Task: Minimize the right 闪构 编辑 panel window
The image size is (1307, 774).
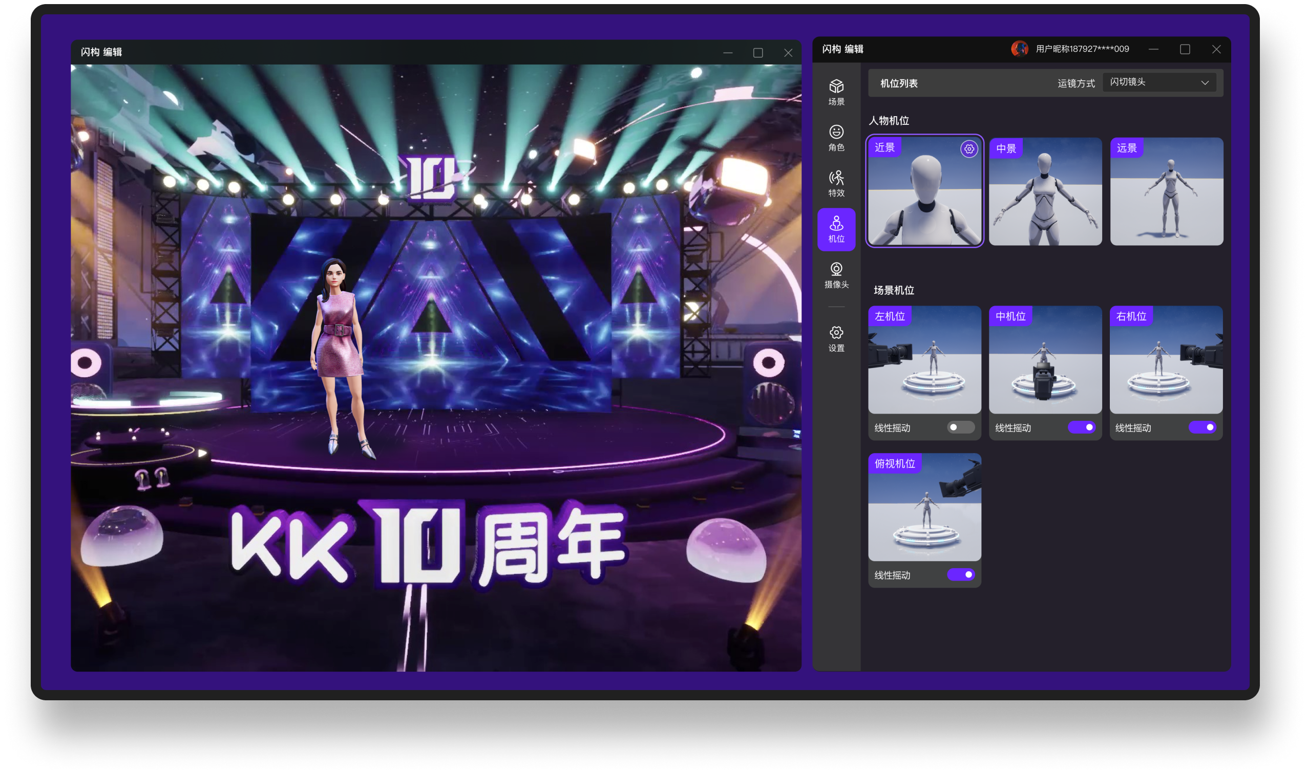Action: [x=1153, y=49]
